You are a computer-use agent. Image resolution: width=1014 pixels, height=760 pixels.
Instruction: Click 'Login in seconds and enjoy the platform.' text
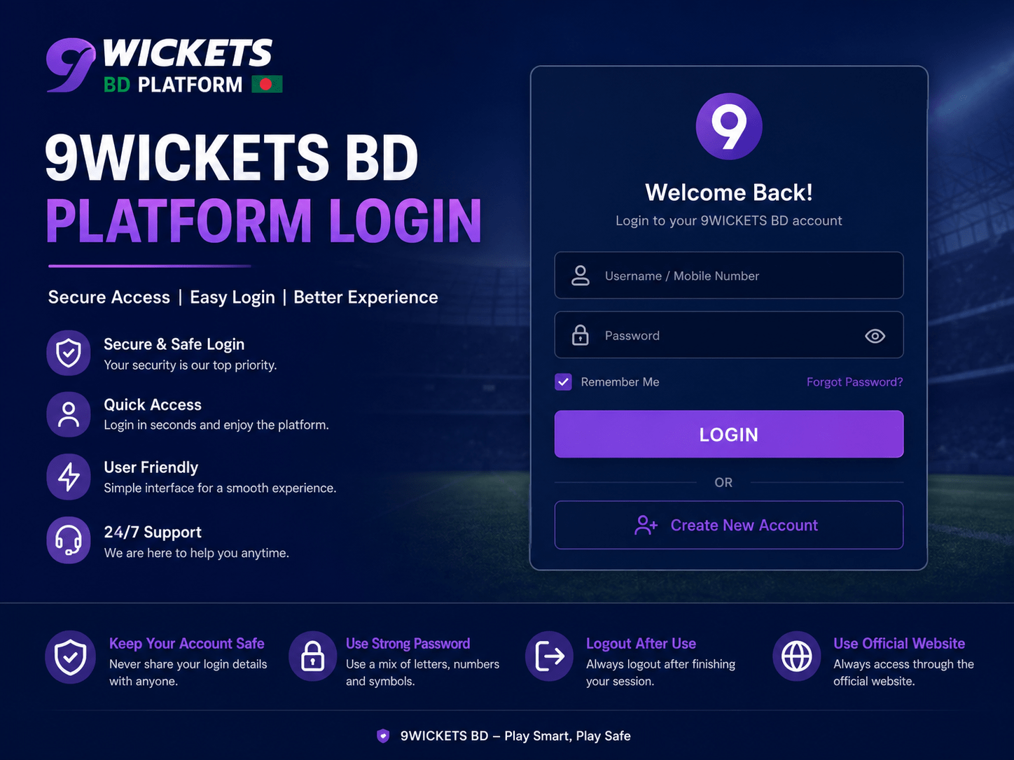pos(216,425)
